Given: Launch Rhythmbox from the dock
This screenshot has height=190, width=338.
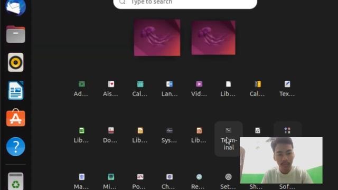Looking at the screenshot, I should click(x=16, y=62).
